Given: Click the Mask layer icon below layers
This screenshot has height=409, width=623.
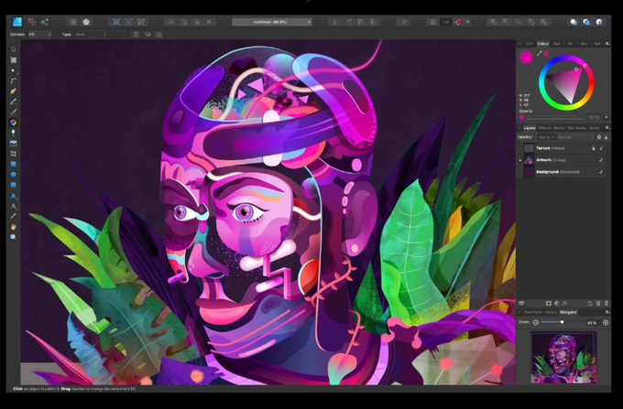Looking at the screenshot, I should point(548,304).
